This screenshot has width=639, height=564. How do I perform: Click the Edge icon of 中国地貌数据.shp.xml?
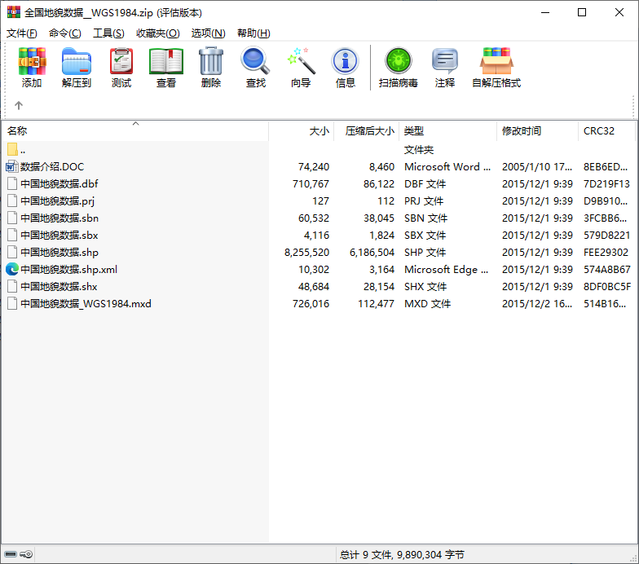[12, 269]
